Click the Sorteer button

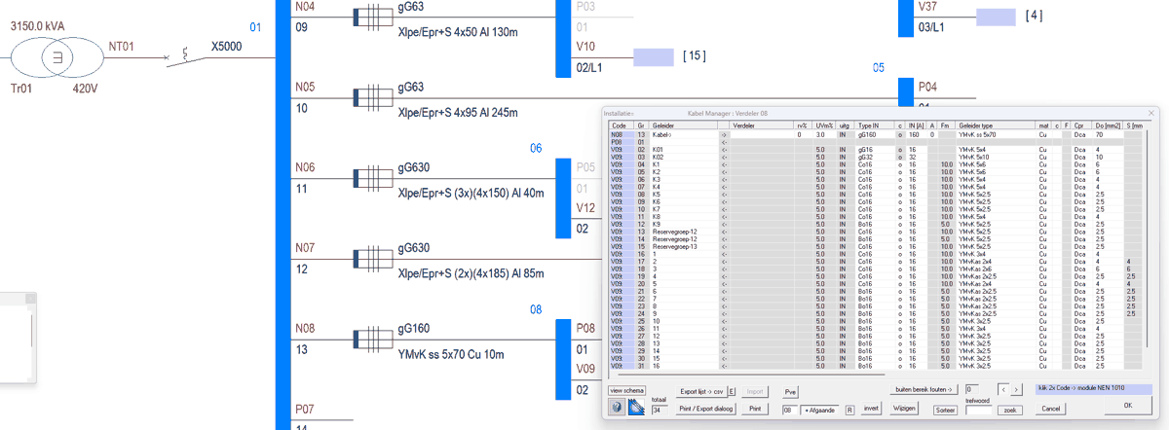[946, 411]
